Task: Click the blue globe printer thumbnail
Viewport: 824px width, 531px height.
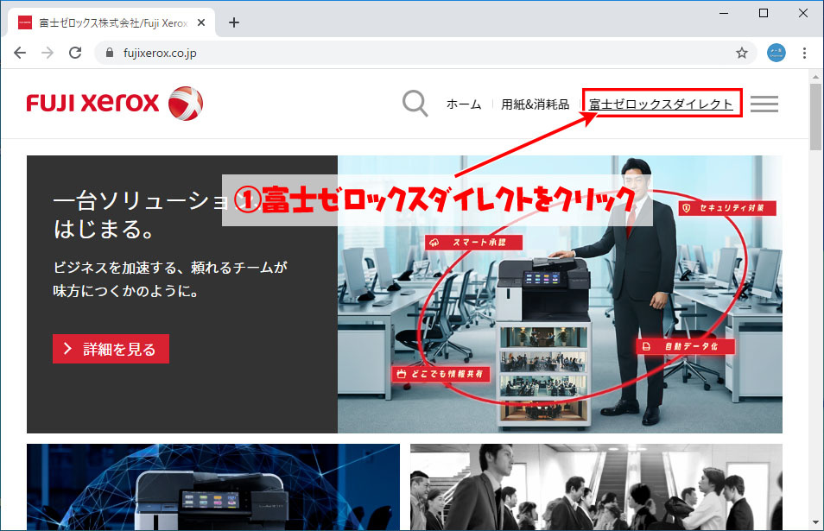Action: [x=213, y=487]
